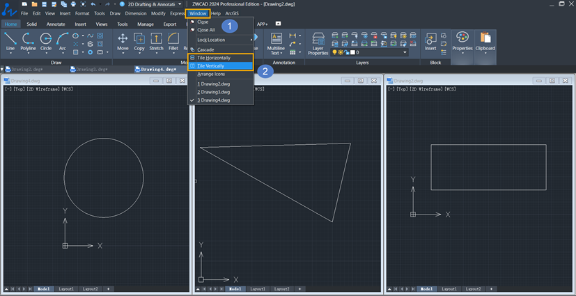Viewport: 576px width, 296px height.
Task: Expand the Polyline dropdown arrow
Action: [x=28, y=53]
